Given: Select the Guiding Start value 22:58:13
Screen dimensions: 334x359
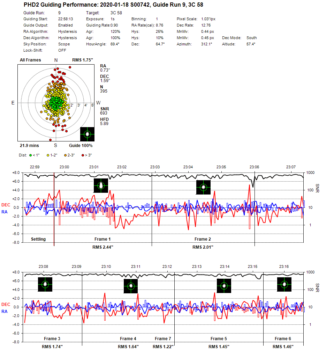Looking at the screenshot, I should point(66,19).
